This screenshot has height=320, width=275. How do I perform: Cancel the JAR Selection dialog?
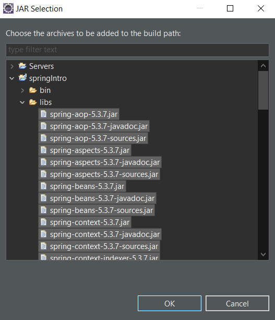(237, 303)
